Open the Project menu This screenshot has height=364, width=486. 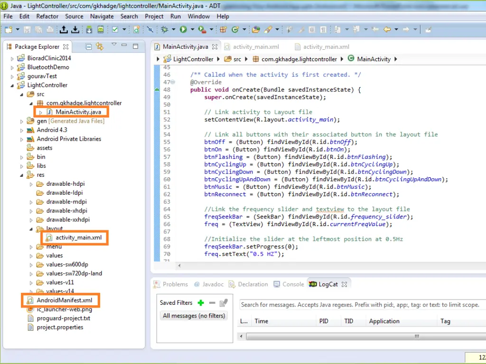pyautogui.click(x=154, y=17)
